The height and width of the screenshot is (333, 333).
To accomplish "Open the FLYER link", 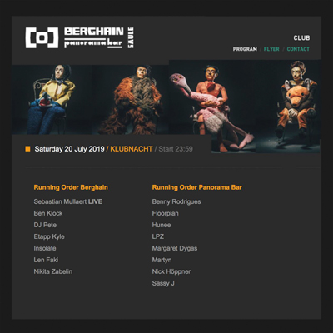I will pyautogui.click(x=271, y=49).
